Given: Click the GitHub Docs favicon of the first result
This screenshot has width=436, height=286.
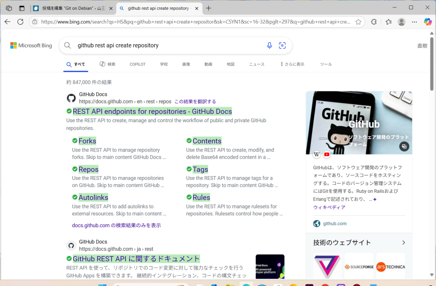Looking at the screenshot, I should (x=71, y=98).
